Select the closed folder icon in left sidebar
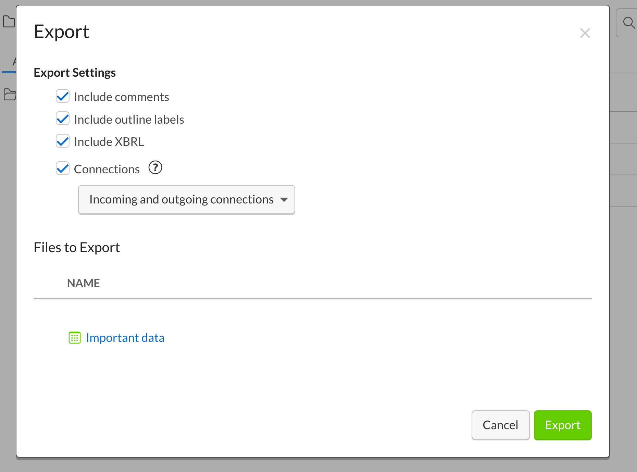 (x=9, y=21)
